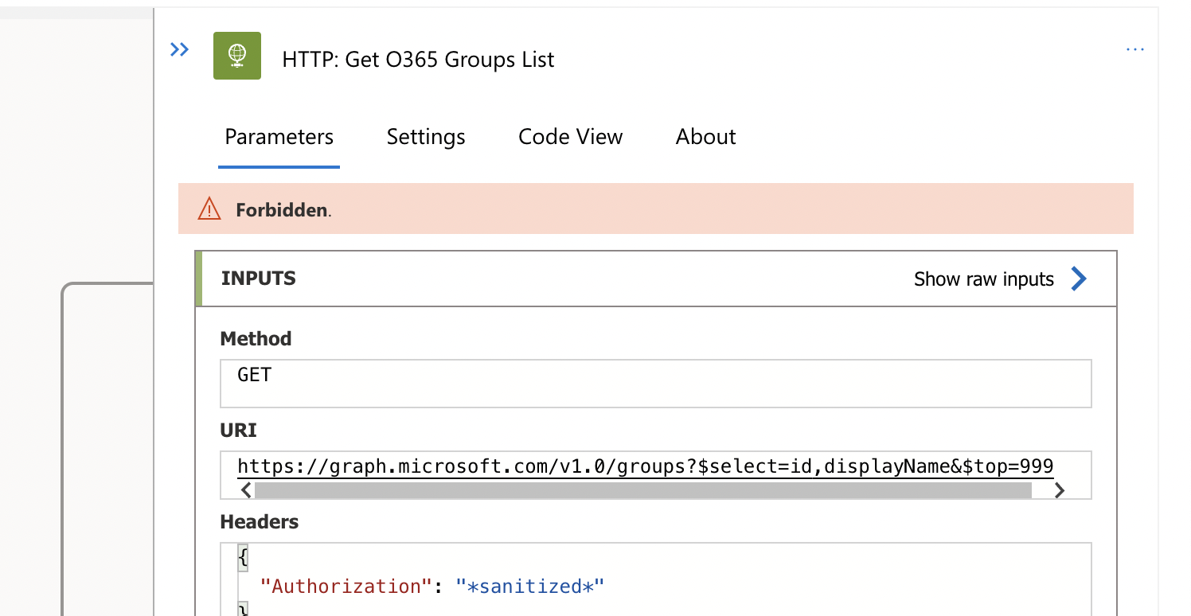Click Show raw inputs link
The width and height of the screenshot is (1191, 616).
pyautogui.click(x=984, y=279)
